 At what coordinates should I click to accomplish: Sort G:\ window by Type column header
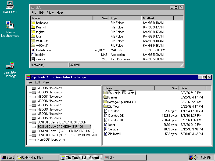click(x=125, y=18)
